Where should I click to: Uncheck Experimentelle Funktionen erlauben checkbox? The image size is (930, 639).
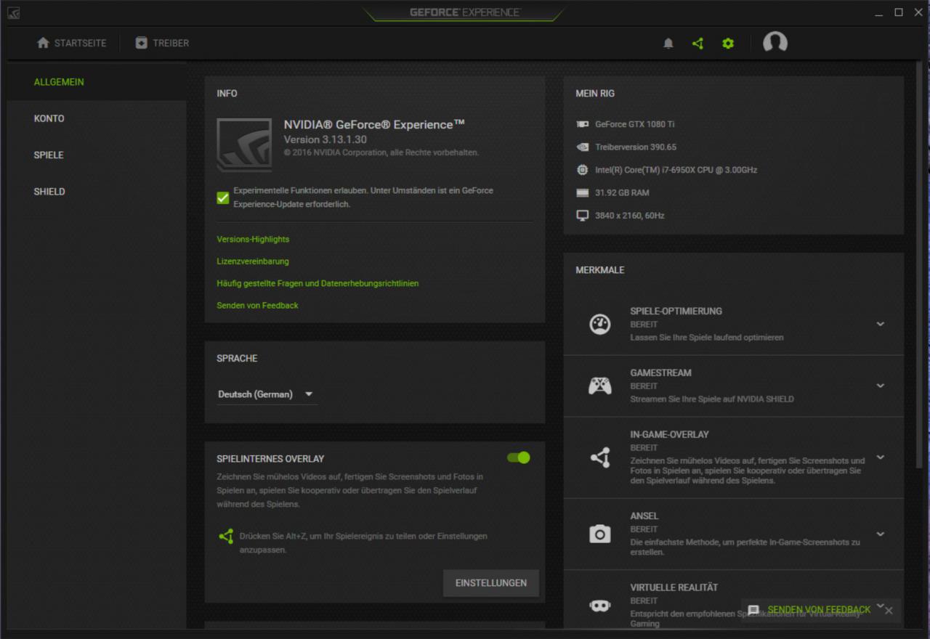223,198
